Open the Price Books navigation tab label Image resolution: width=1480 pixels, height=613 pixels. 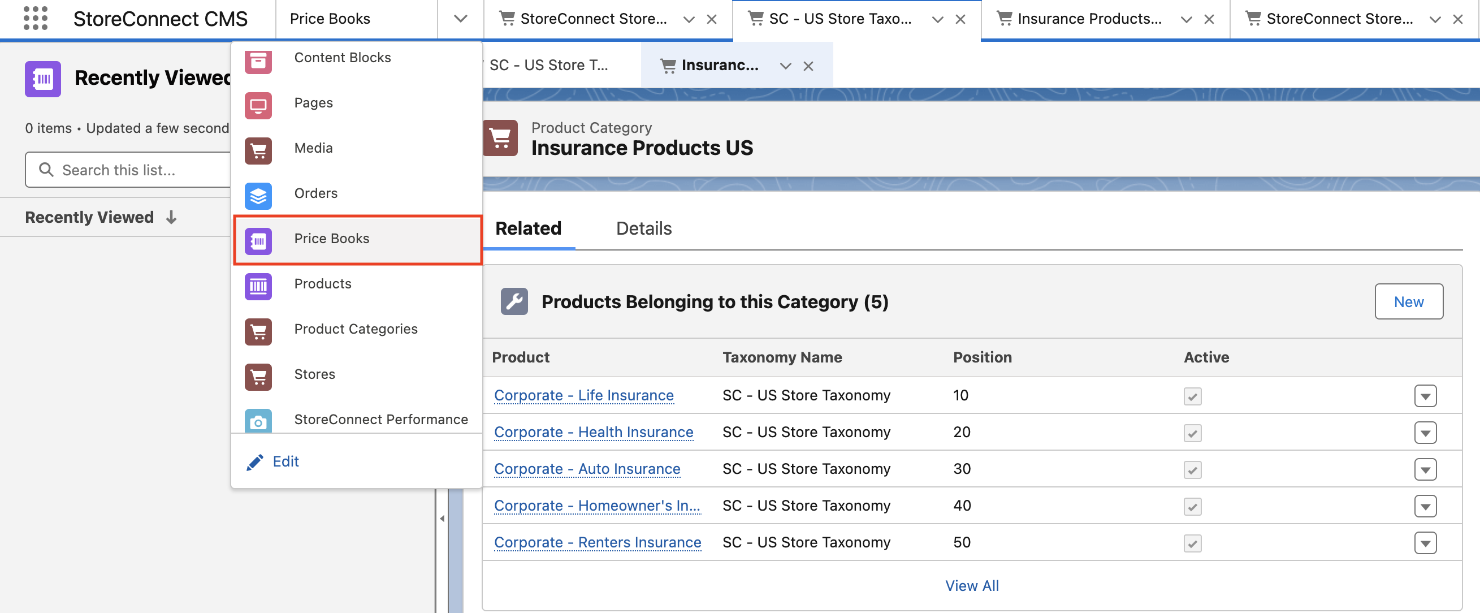[x=330, y=19]
